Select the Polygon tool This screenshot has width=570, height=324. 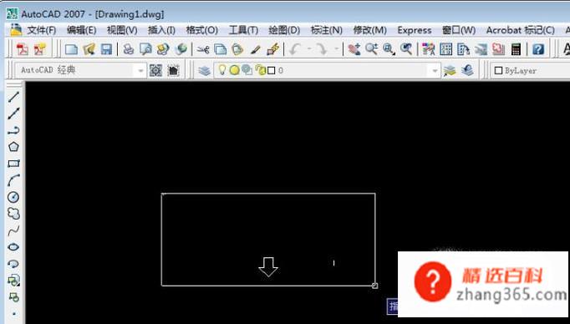coord(13,147)
